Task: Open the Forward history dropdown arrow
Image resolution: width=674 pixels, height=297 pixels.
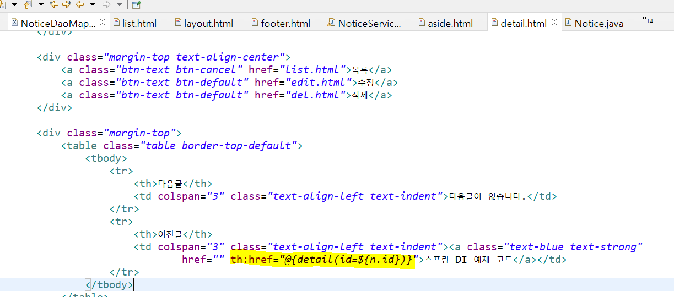Action: click(x=120, y=4)
